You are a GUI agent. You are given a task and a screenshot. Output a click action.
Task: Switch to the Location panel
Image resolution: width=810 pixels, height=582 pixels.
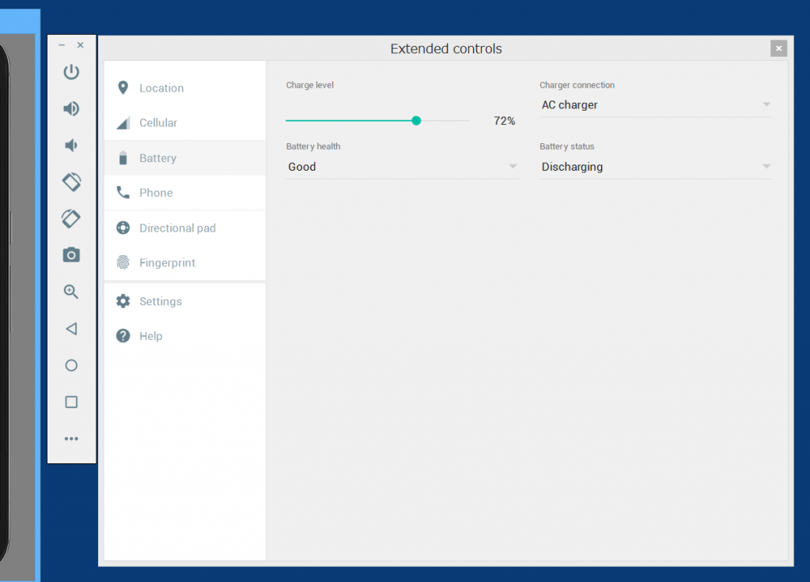tap(161, 88)
